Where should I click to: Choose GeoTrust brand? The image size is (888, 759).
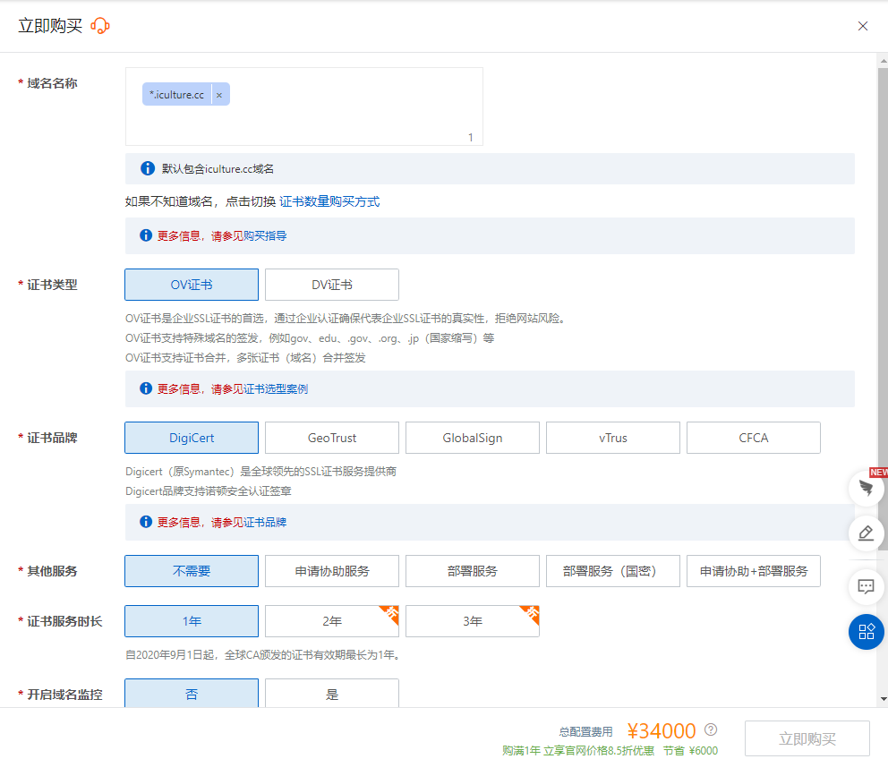coord(332,438)
